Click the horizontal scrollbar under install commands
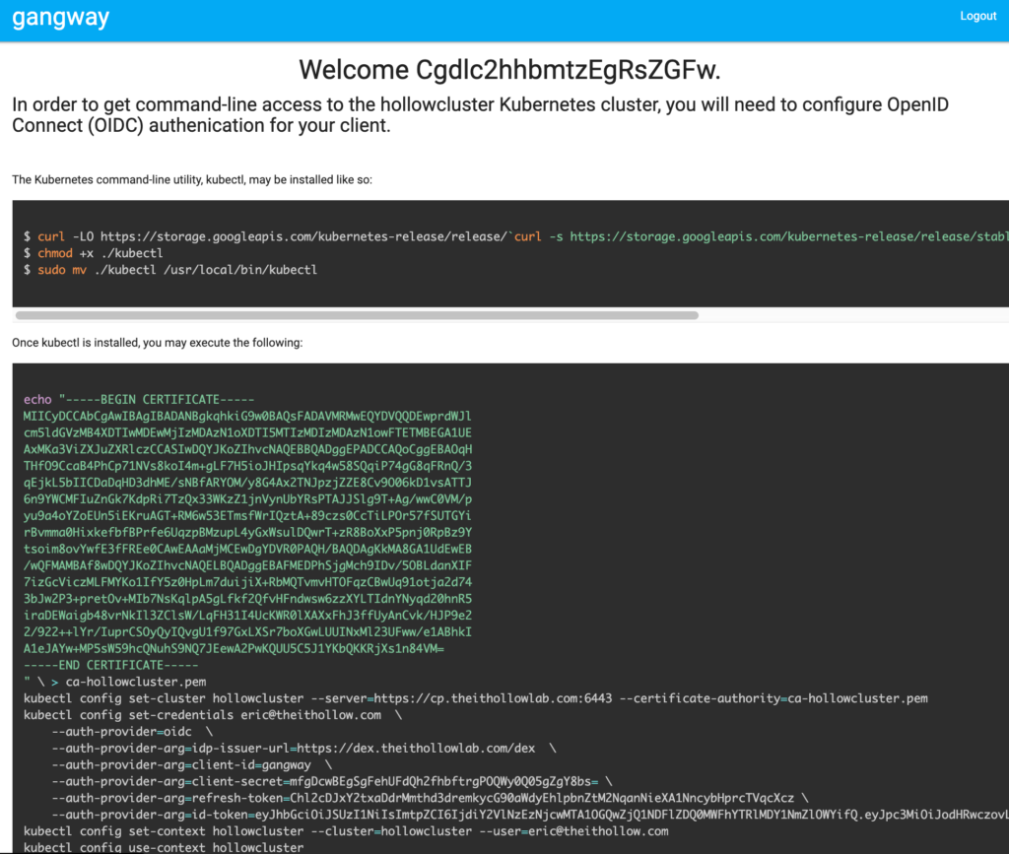The width and height of the screenshot is (1009, 854). 357,316
